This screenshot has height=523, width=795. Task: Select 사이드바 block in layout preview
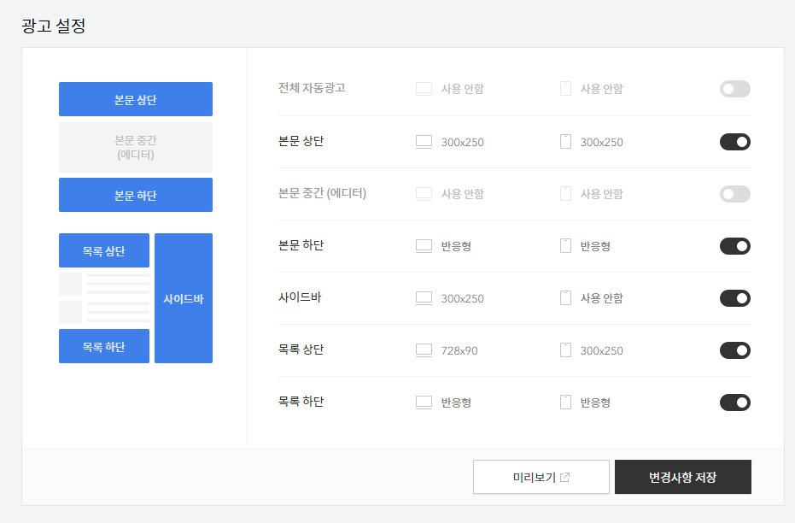[x=184, y=298]
